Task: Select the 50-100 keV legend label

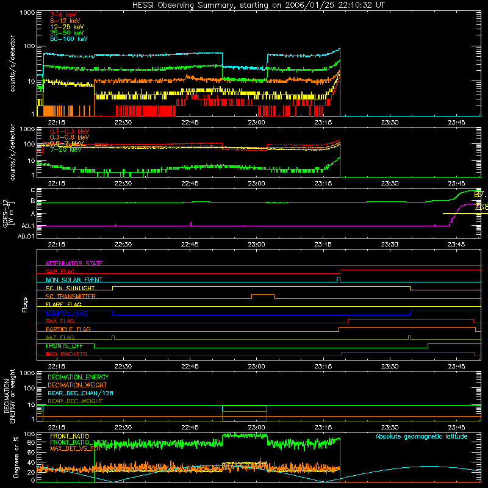Action: 69,39
